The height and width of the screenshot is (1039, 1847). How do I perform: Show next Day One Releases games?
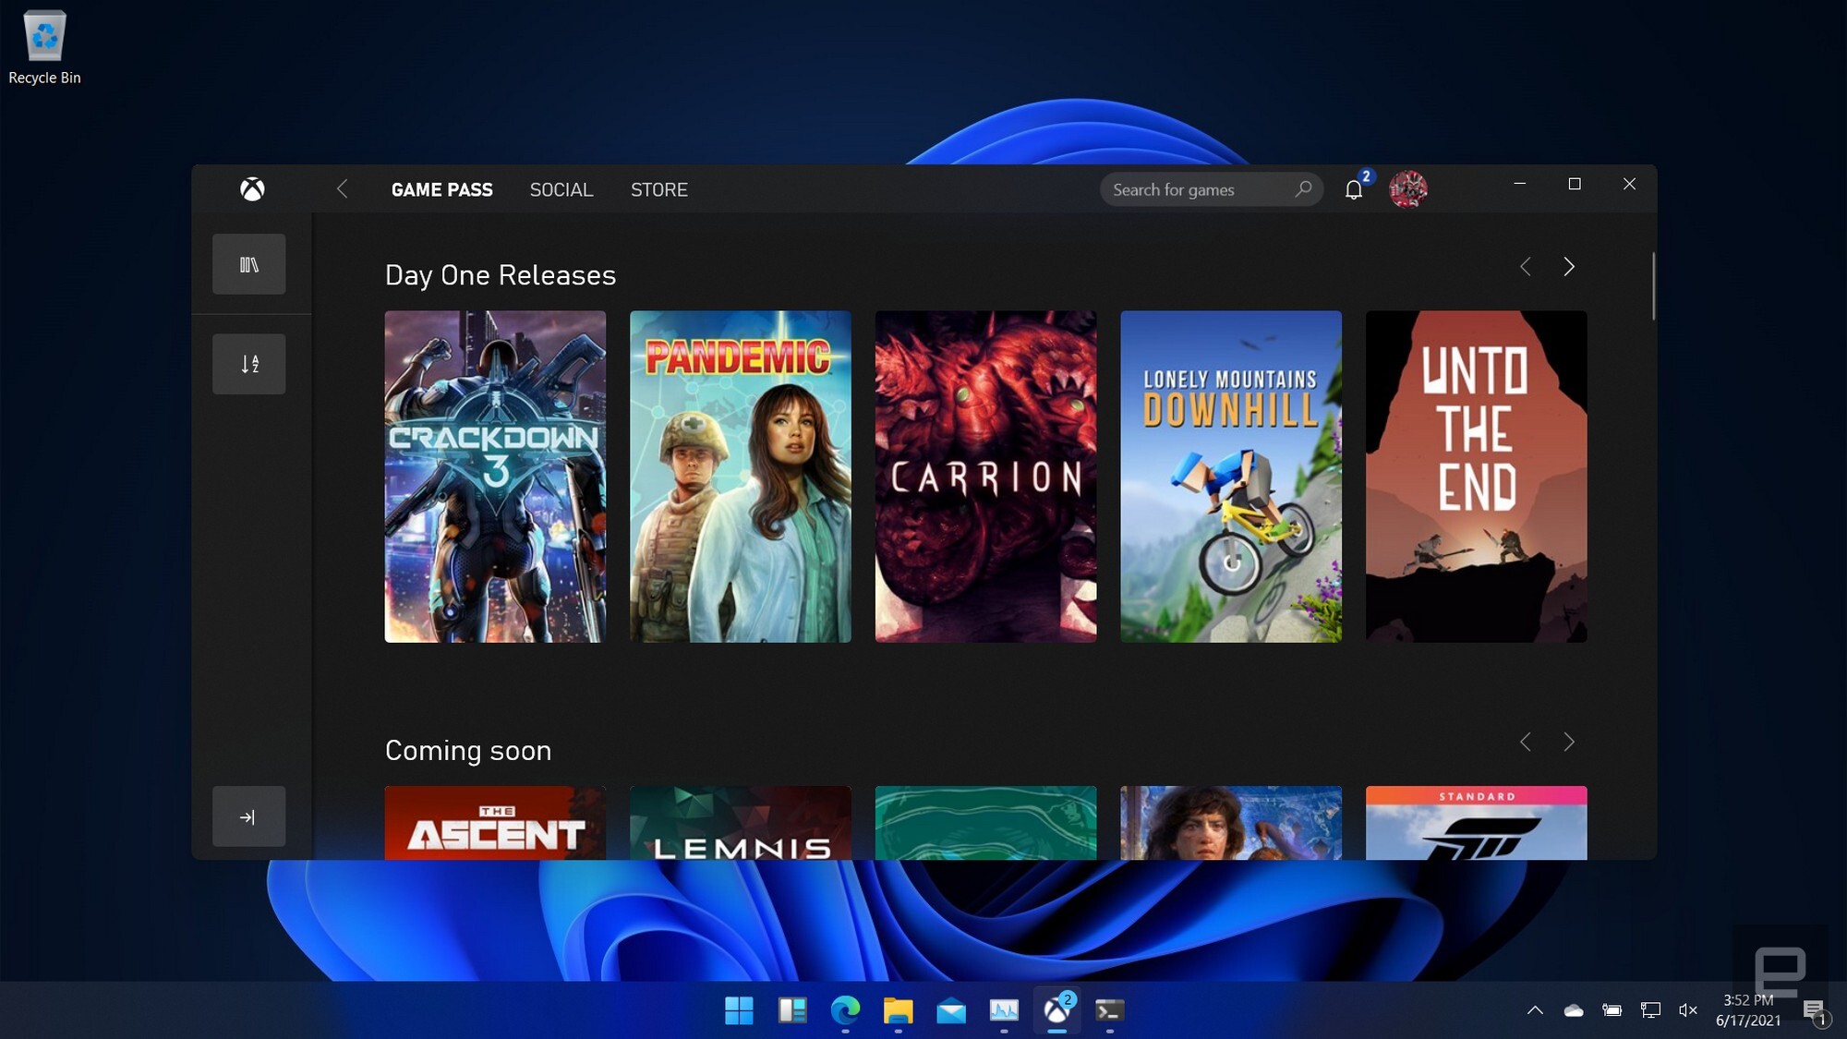coord(1569,267)
